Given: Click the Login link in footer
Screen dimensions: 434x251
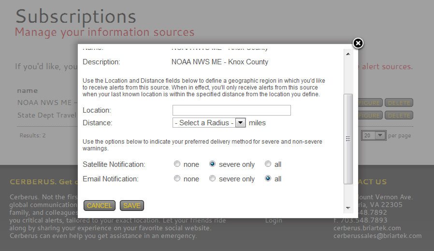Looking at the screenshot, I should [274, 221].
